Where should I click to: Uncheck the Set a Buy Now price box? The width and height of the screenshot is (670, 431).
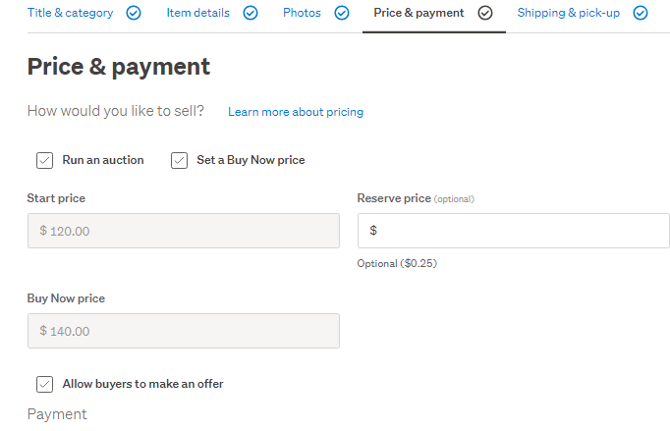coord(179,160)
